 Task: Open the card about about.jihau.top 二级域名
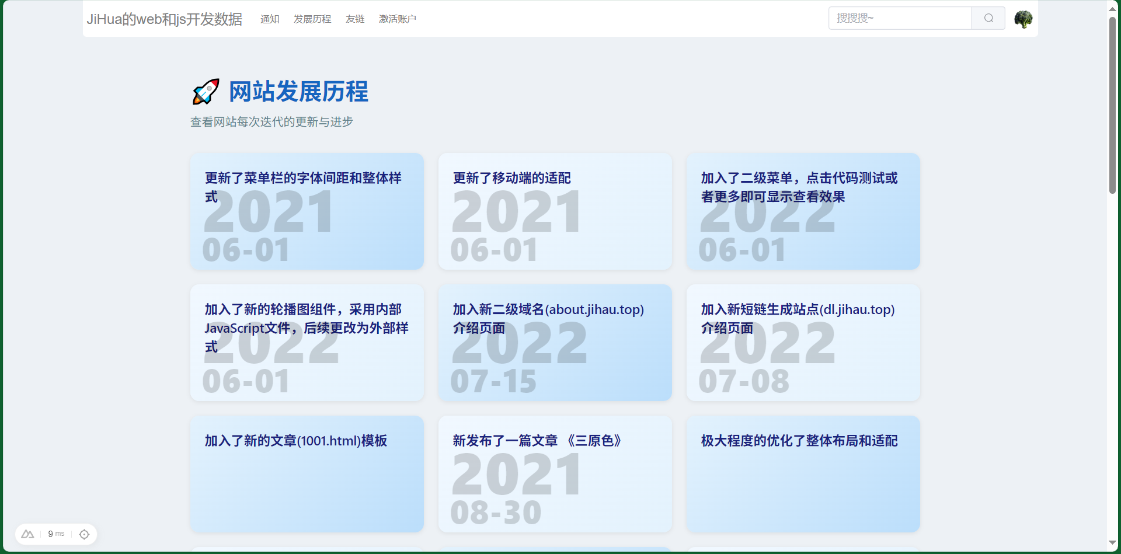point(555,342)
